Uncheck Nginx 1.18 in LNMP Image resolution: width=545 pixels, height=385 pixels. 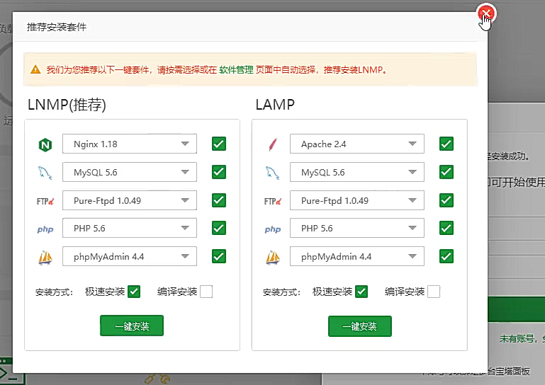[x=219, y=144]
